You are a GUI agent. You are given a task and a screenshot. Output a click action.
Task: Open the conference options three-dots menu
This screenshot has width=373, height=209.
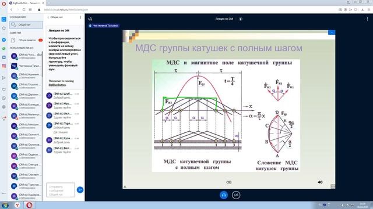point(367,19)
